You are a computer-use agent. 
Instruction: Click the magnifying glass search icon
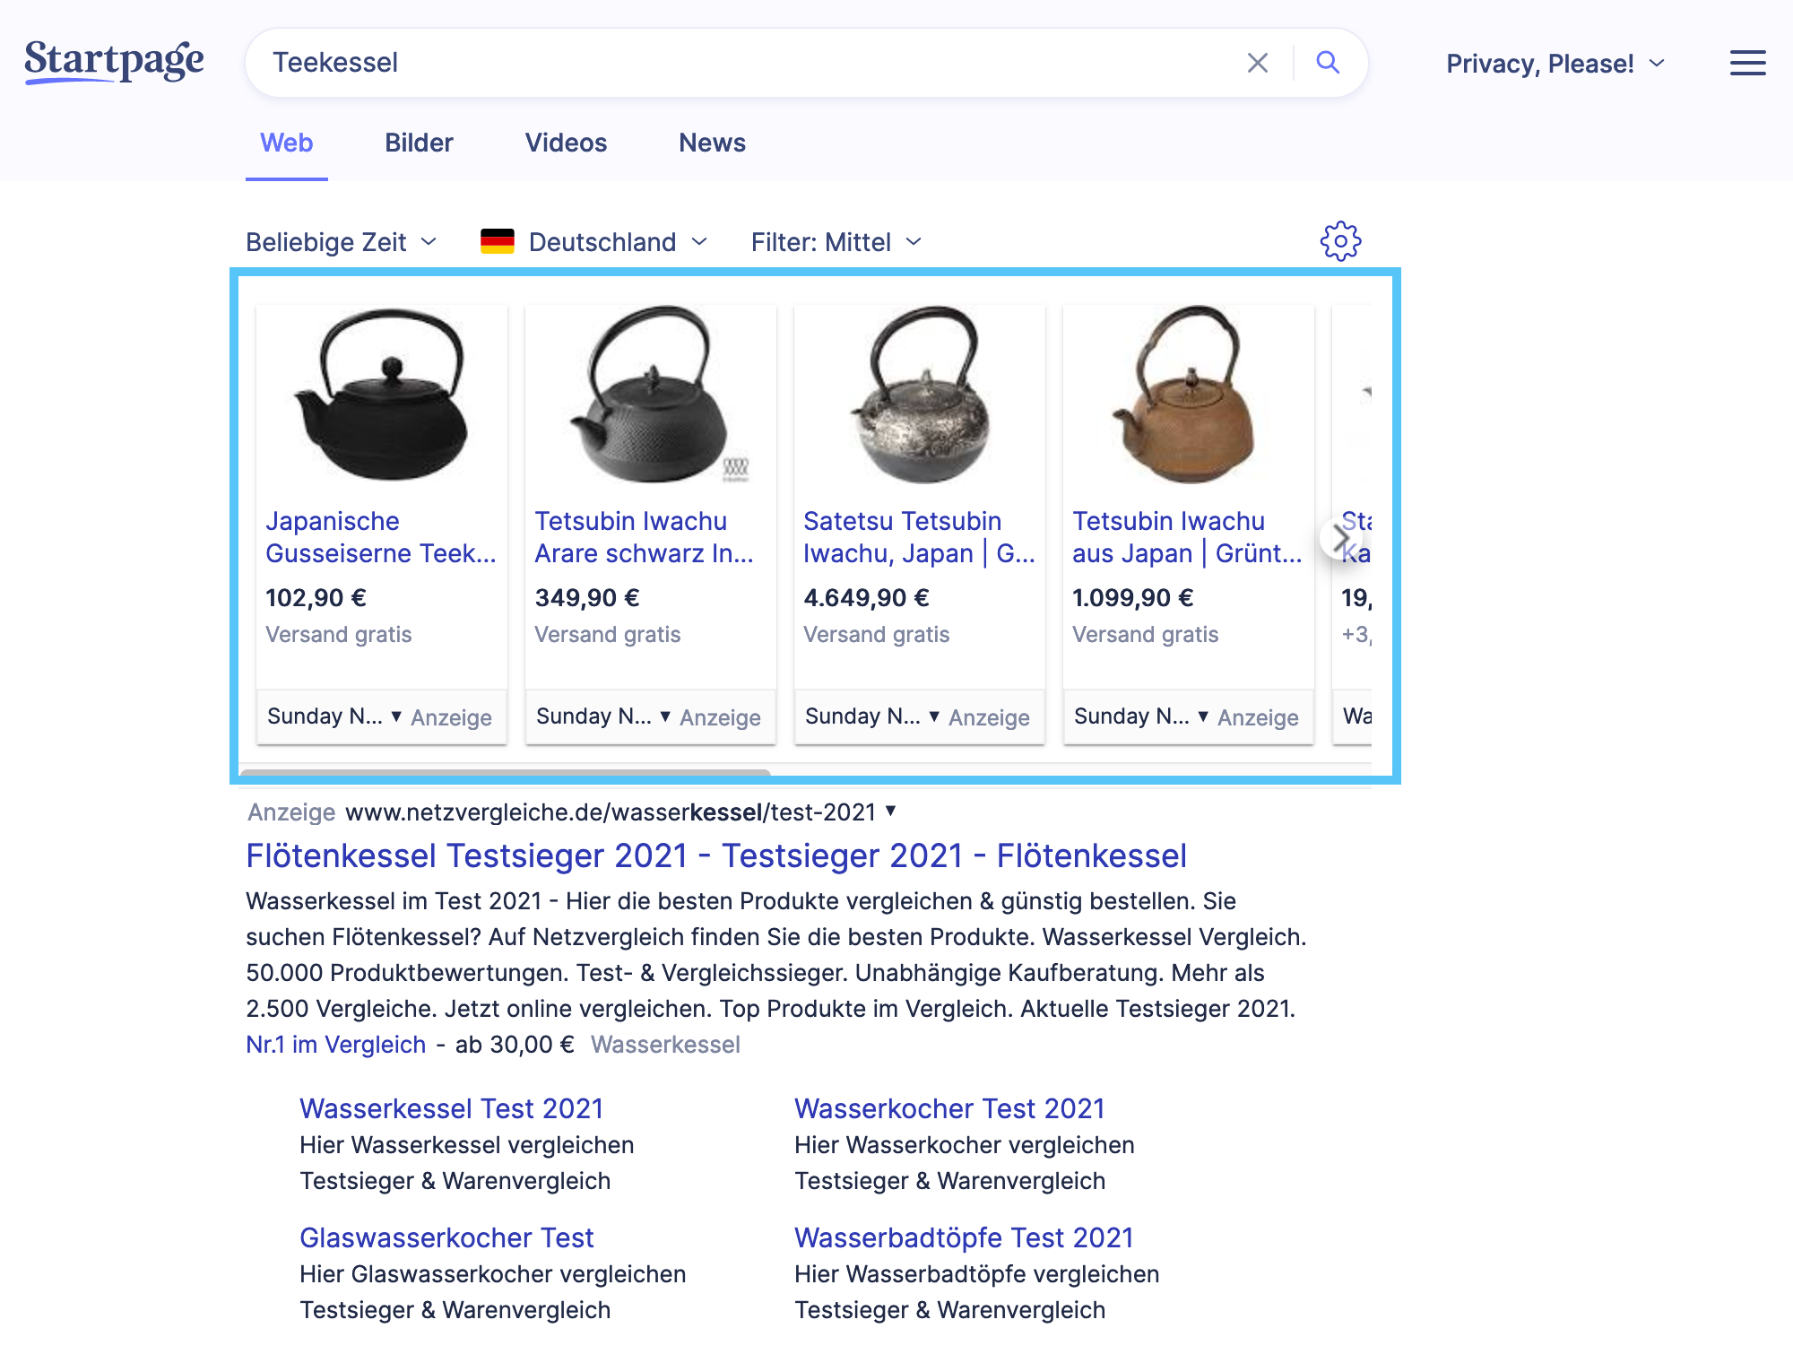[x=1328, y=63]
